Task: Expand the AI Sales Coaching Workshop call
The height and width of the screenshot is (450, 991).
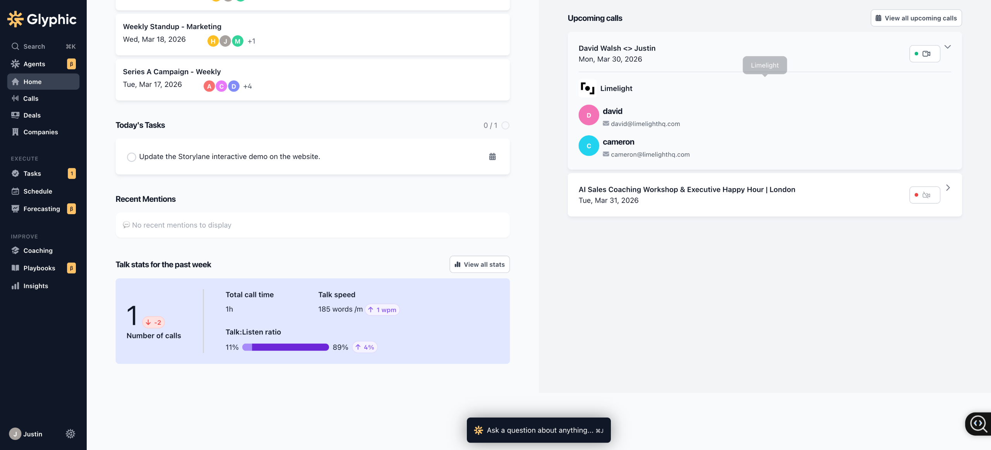Action: [x=948, y=188]
